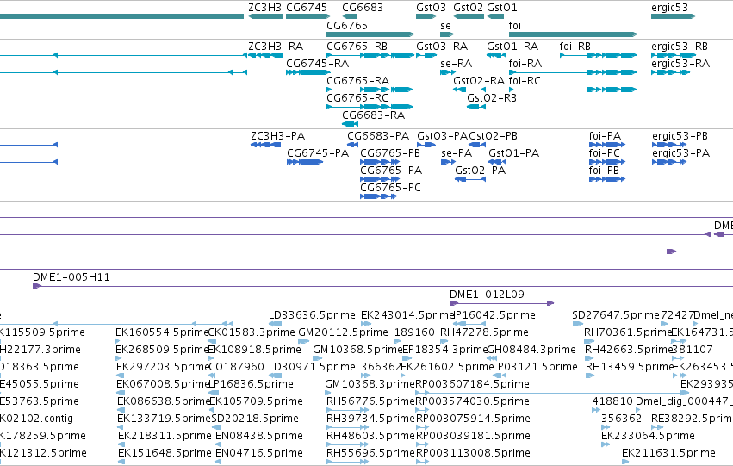733x466 pixels.
Task: Select the foi-RB transcript label
Action: [x=575, y=47]
